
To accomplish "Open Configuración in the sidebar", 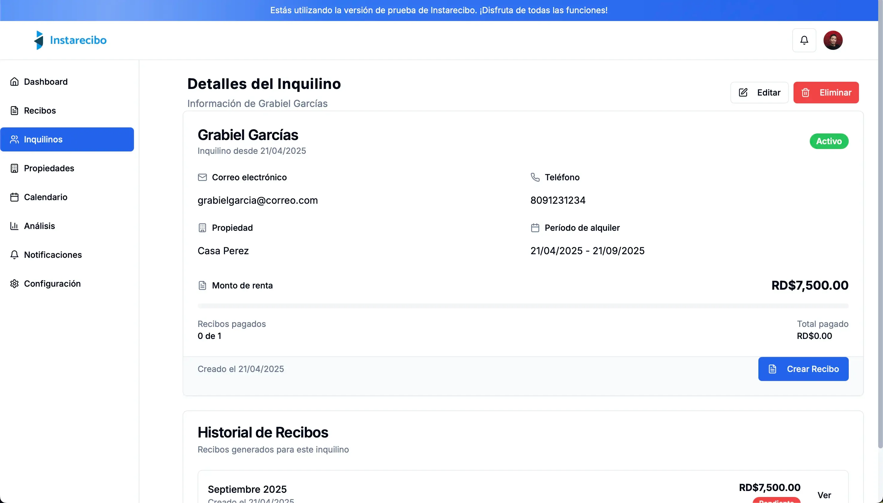I will pyautogui.click(x=67, y=284).
